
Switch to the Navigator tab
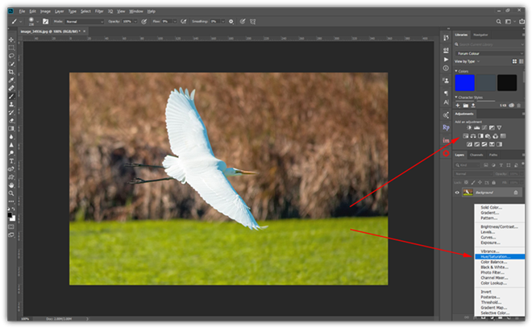[x=480, y=35]
